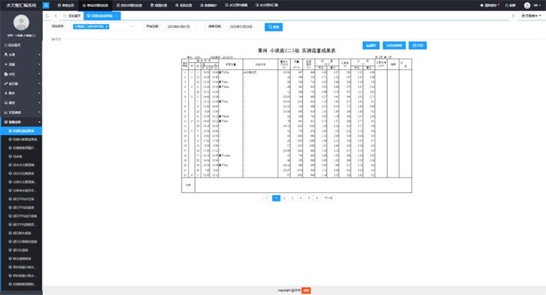Image resolution: width=546 pixels, height=295 pixels.
Task: Close the active report tab
Action: coord(114,15)
